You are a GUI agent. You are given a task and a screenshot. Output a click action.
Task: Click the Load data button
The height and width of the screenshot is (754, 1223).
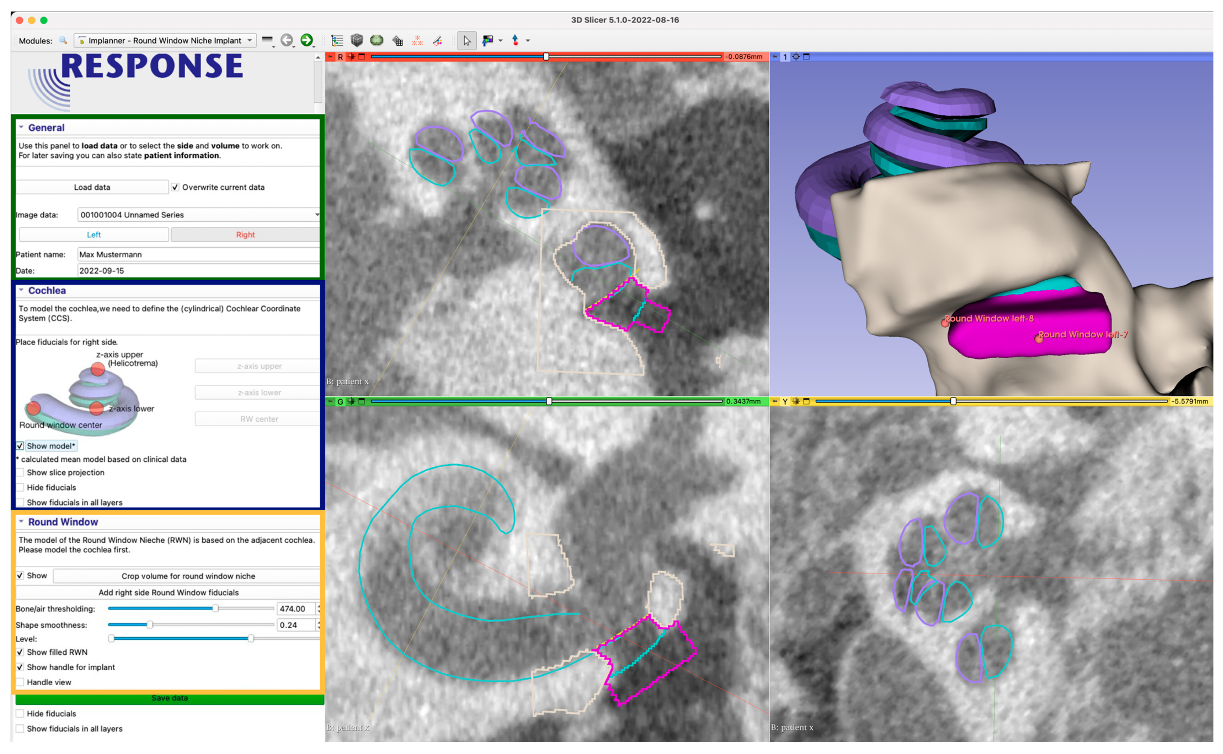[92, 187]
